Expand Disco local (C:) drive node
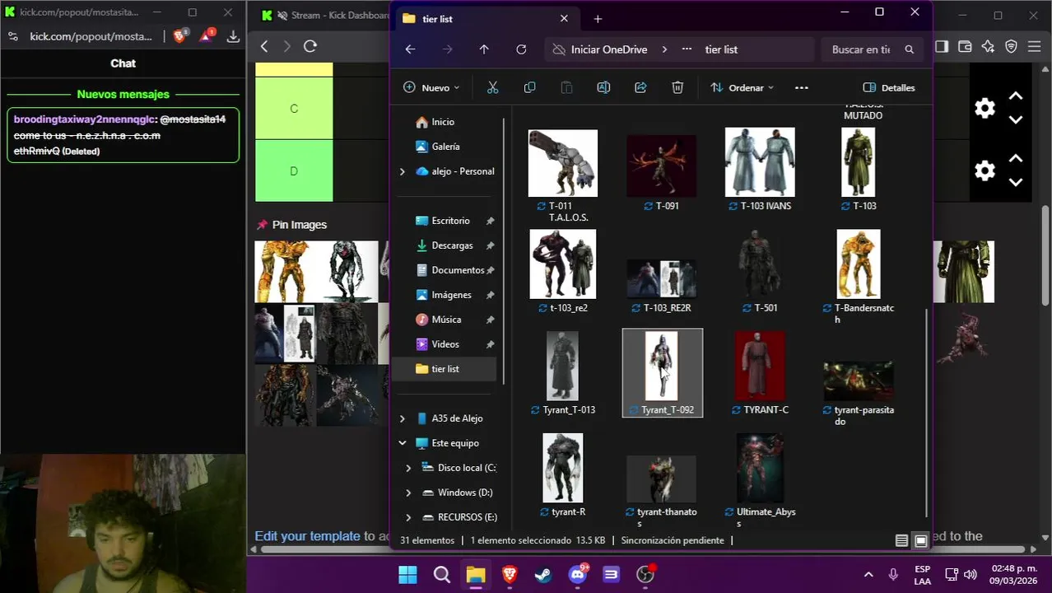Screen dimensions: 1052x593 coord(408,468)
